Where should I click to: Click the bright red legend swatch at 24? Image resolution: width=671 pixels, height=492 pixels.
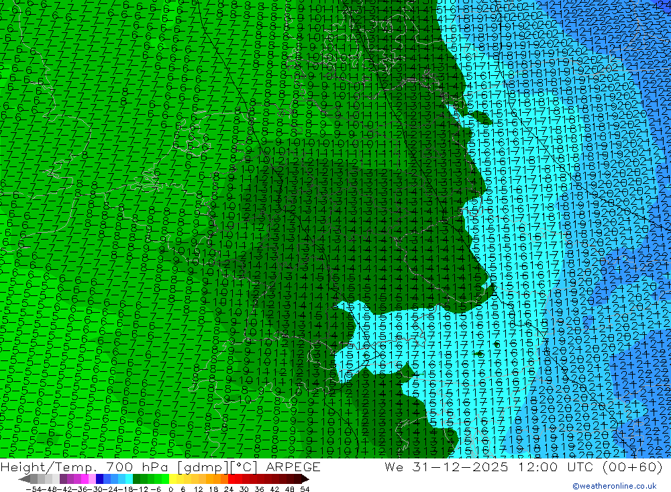231,479
